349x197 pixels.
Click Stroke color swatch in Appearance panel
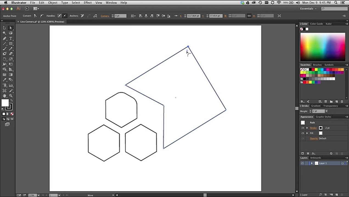pos(320,128)
